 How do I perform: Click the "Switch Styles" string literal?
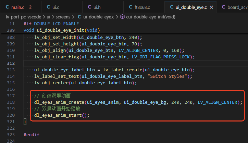click(x=168, y=76)
